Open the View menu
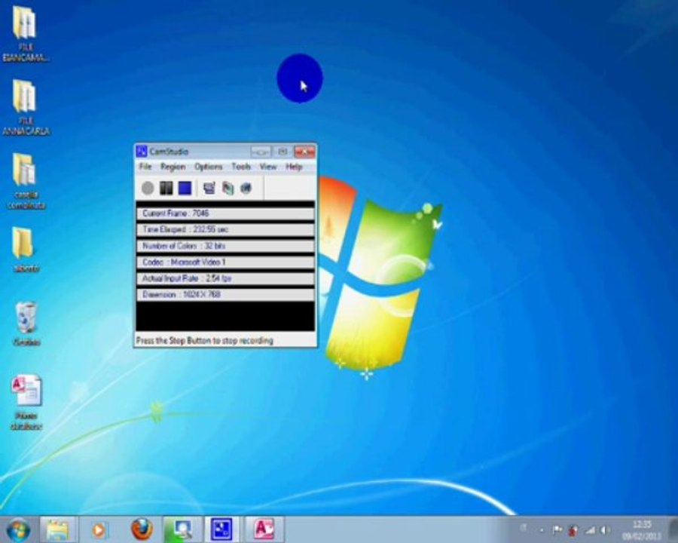The width and height of the screenshot is (678, 543). pyautogui.click(x=268, y=167)
